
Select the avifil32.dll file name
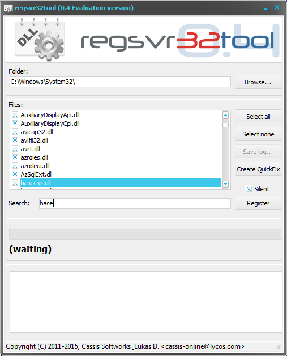point(35,140)
